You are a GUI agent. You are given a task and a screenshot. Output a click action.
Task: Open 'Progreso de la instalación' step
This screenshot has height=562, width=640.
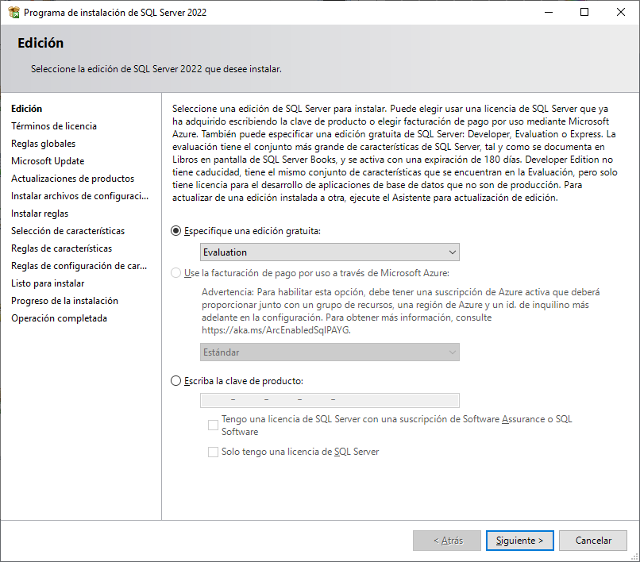coord(64,300)
